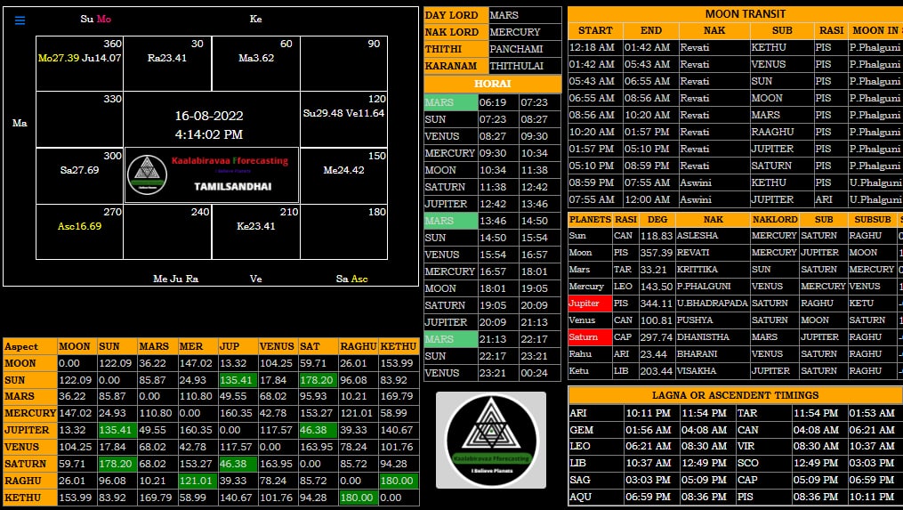Click the TAMILSANDHAI label
The height and width of the screenshot is (510, 903).
[233, 187]
